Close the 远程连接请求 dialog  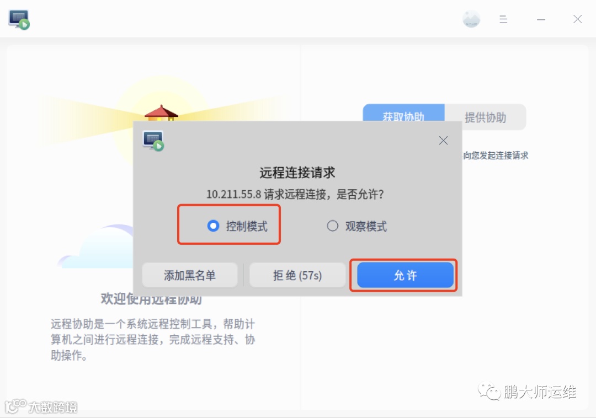pos(443,141)
